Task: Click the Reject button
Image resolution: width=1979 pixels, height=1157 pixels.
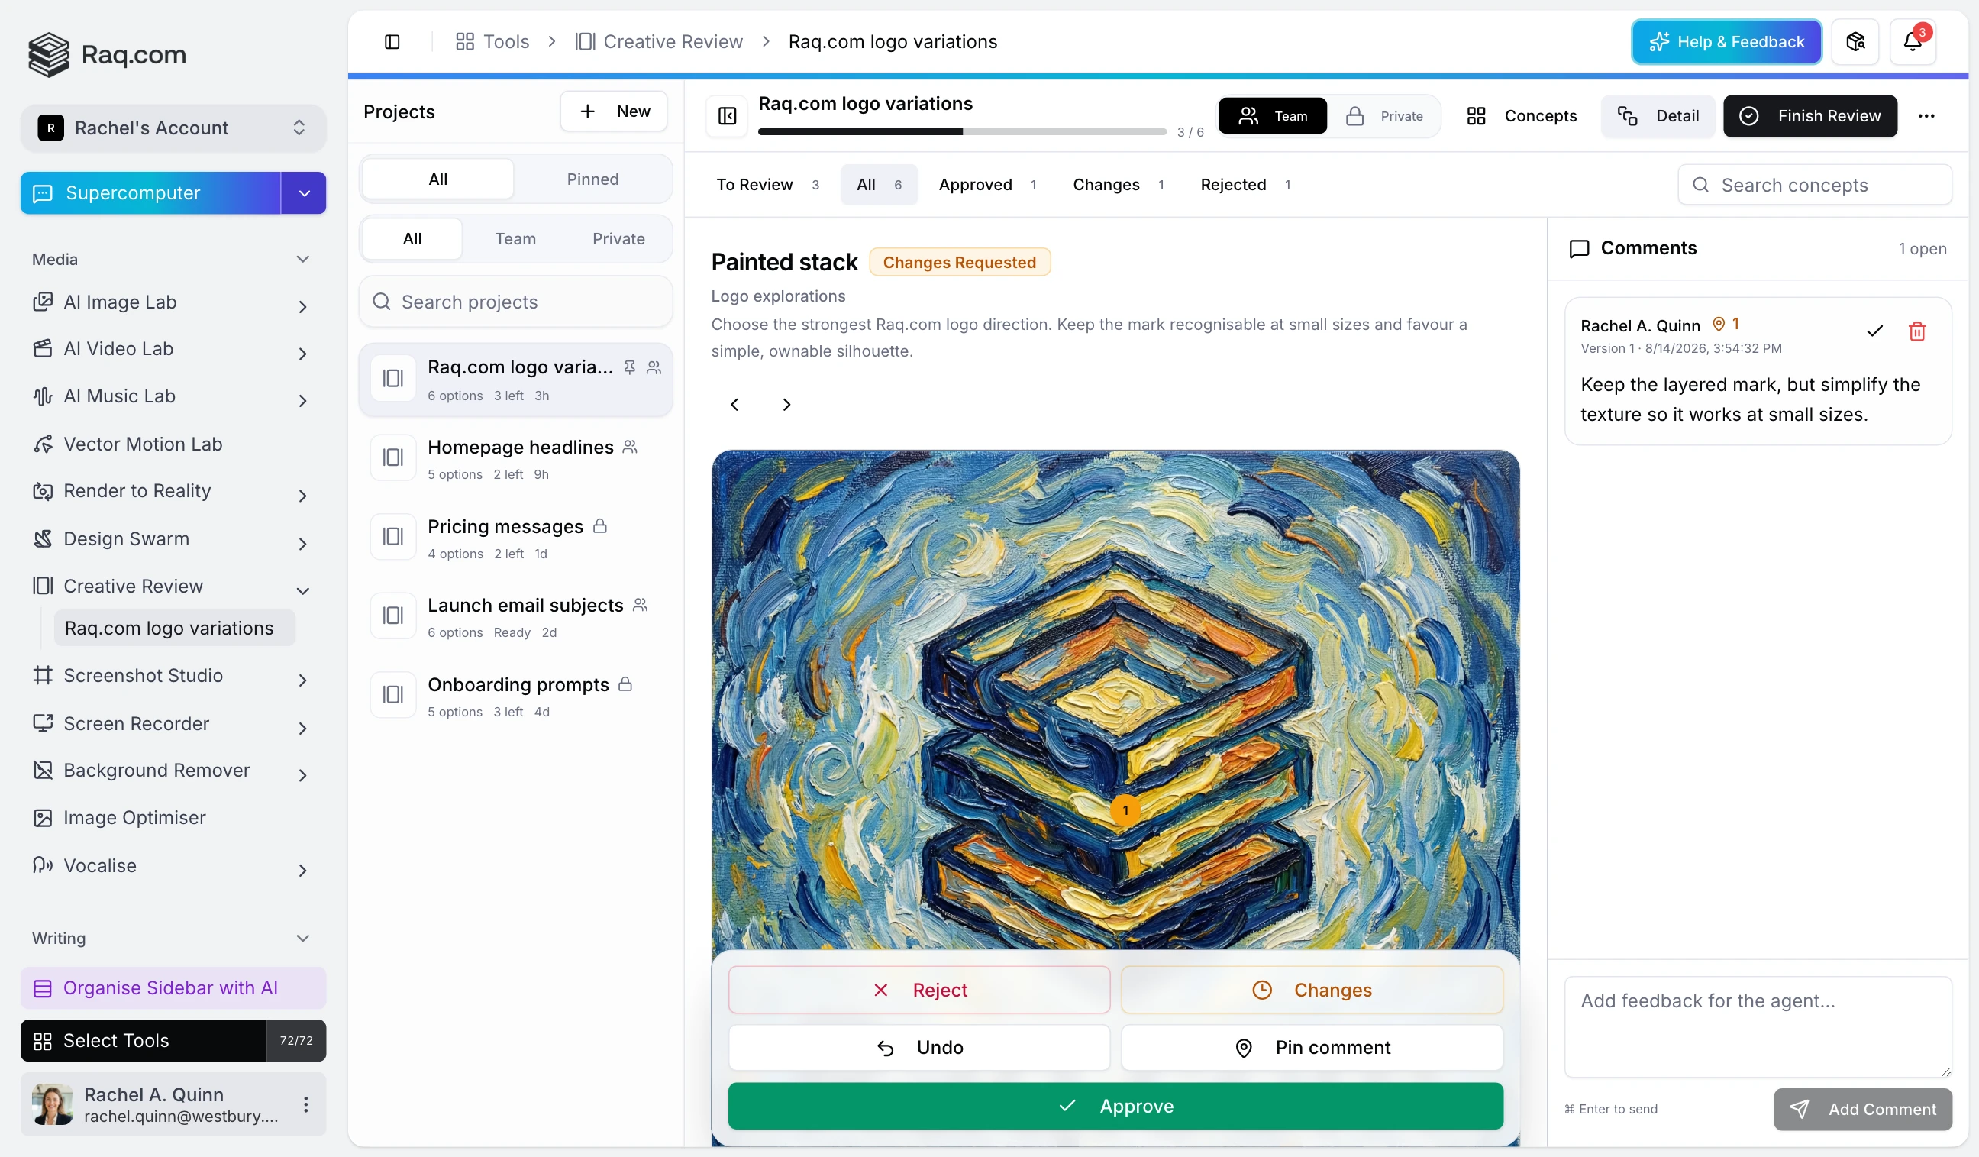Action: [x=918, y=991]
